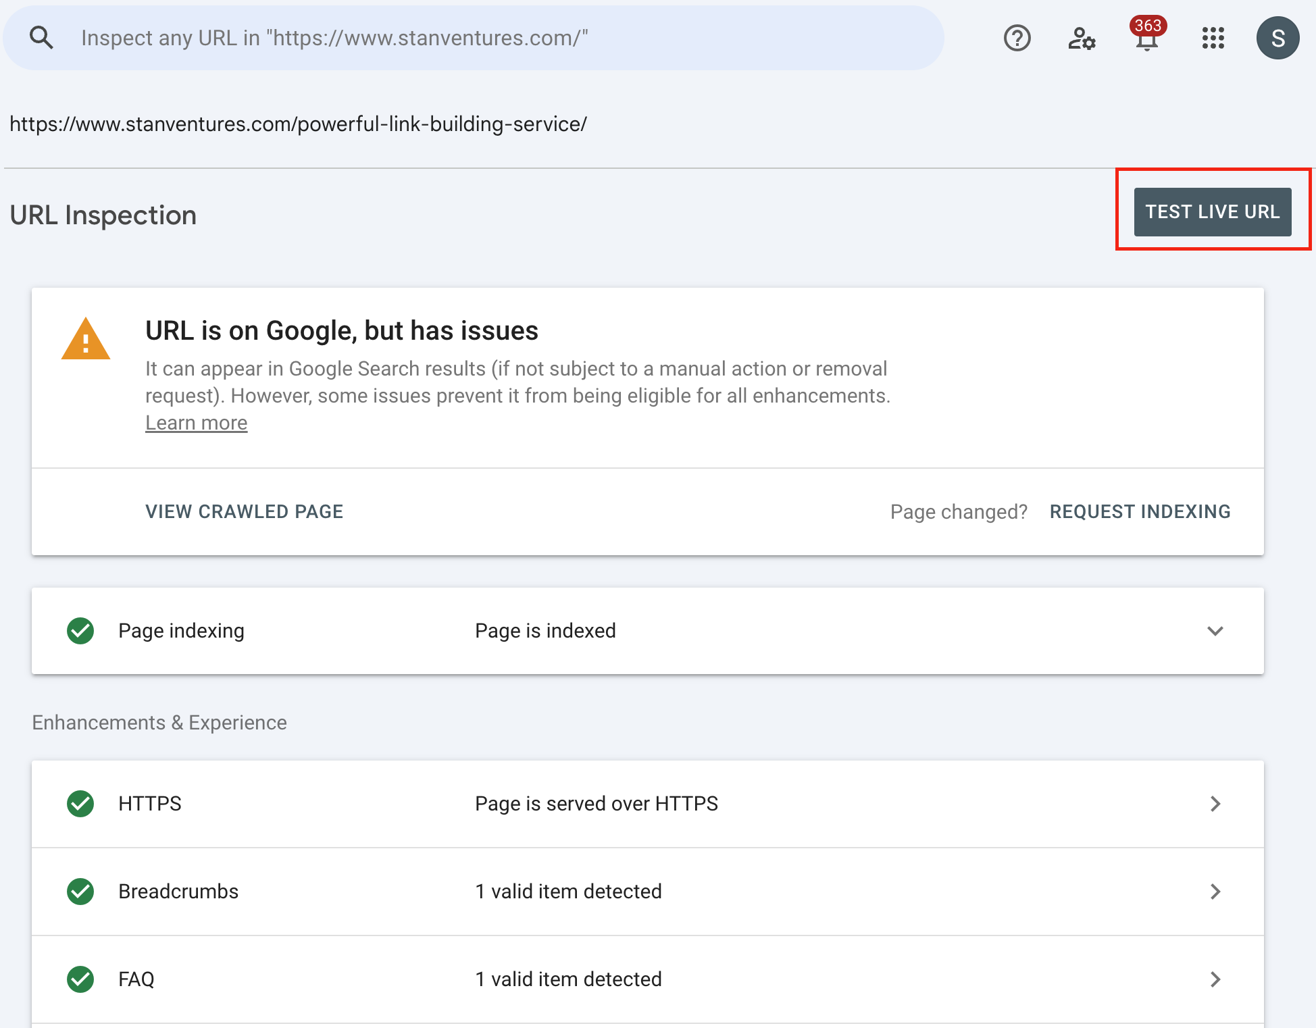Open the notifications bell with 363 alerts
This screenshot has width=1316, height=1028.
1146,39
